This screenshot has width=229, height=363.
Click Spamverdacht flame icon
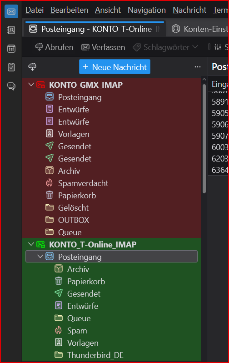tap(49, 183)
